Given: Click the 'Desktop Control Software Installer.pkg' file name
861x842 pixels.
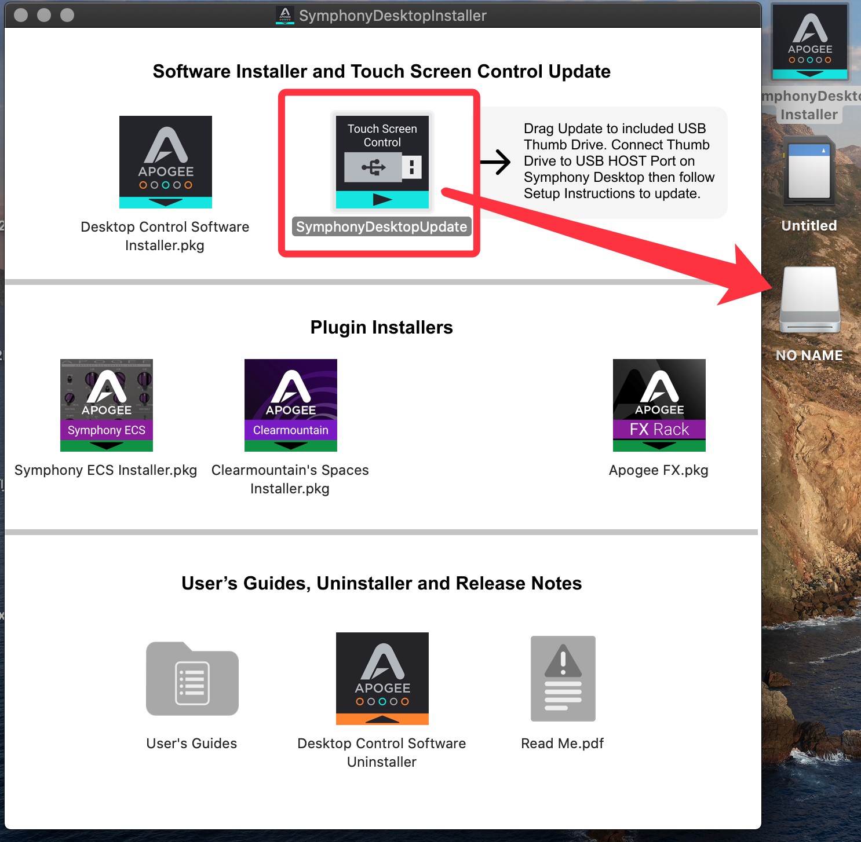Looking at the screenshot, I should pos(165,236).
